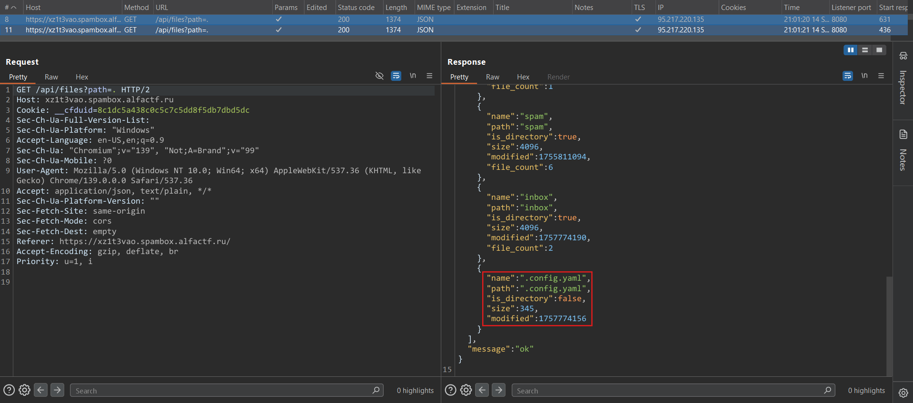Screen dimensions: 913x403
Task: Focus the Response search input field
Action: click(666, 391)
